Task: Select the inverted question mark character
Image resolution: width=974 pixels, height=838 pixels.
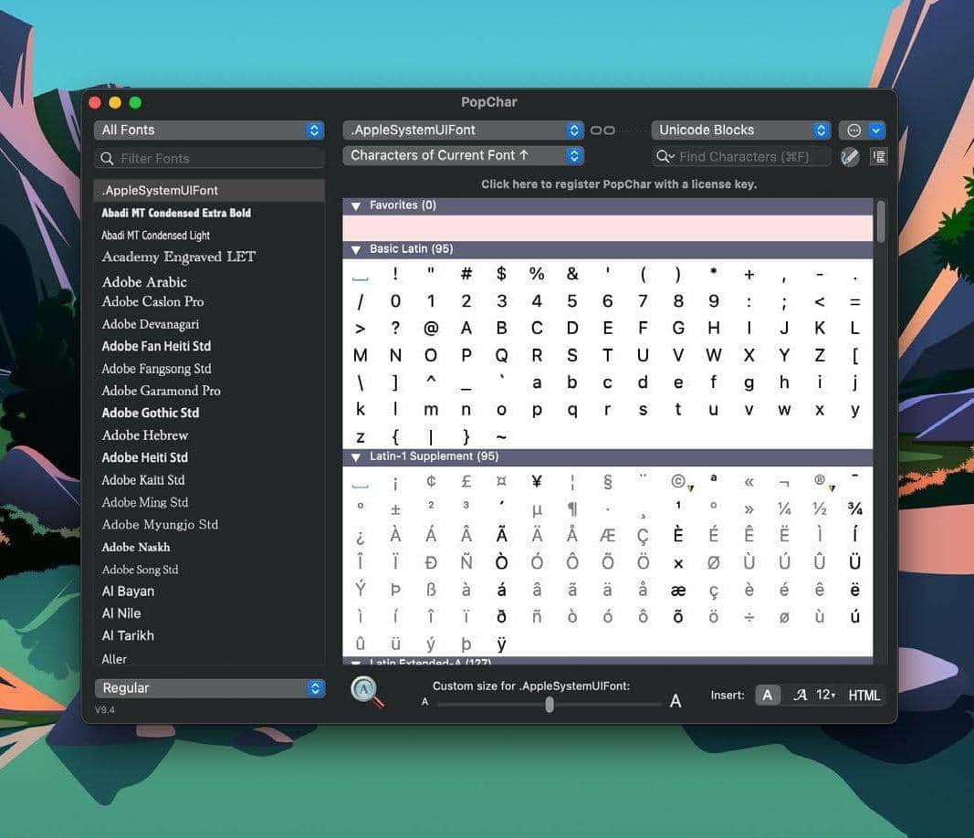Action: 360,537
